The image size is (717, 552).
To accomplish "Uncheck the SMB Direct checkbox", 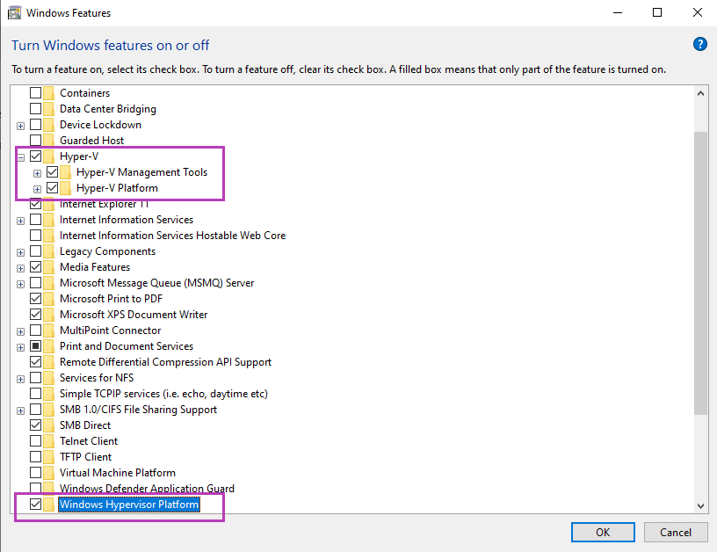I will [x=35, y=425].
